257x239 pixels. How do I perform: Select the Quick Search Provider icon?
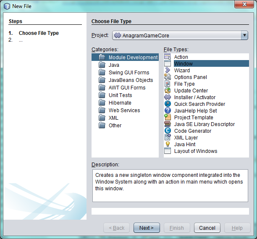[x=168, y=104]
